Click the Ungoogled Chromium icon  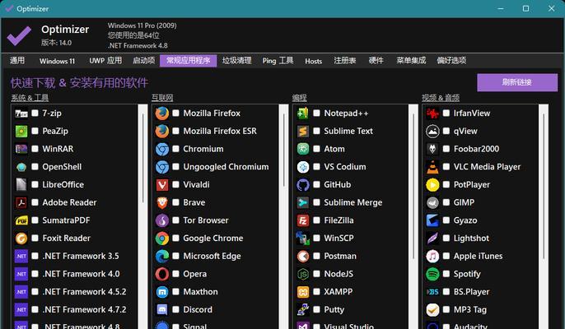162,167
